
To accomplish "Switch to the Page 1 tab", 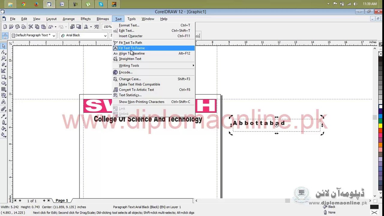I will pos(62,200).
